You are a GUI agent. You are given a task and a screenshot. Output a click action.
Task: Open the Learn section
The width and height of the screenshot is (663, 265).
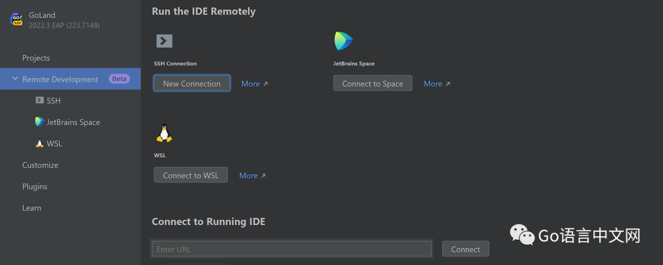(32, 208)
